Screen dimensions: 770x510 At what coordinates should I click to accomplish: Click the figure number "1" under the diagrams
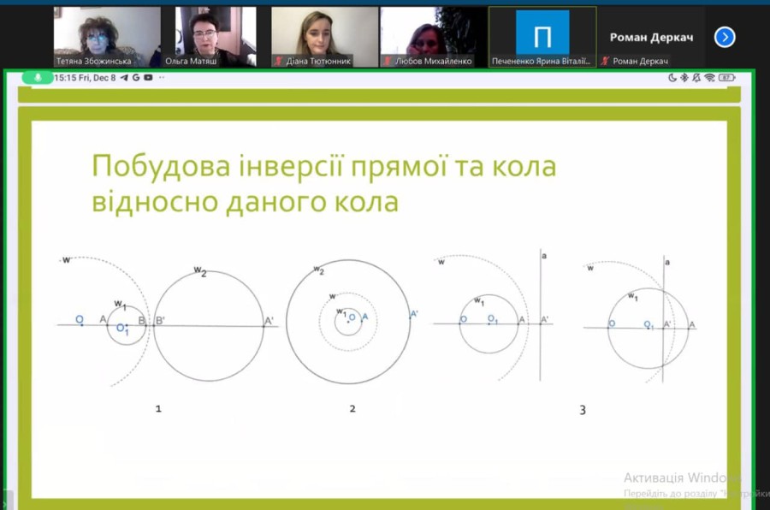[158, 408]
